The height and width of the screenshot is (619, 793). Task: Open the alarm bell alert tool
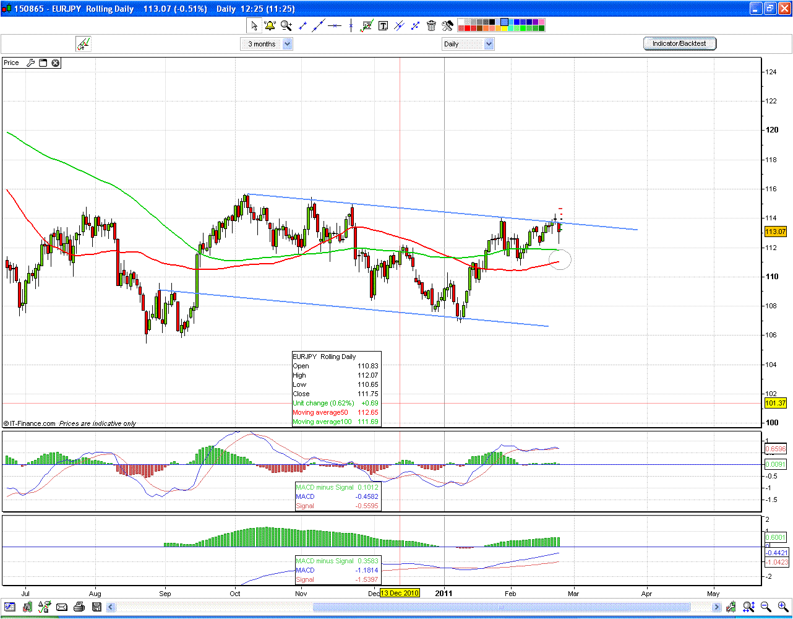(270, 25)
